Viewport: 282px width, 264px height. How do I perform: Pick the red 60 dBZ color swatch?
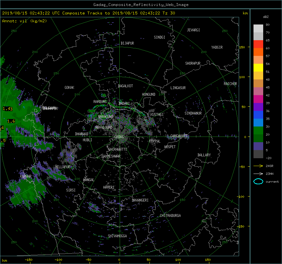point(258,44)
